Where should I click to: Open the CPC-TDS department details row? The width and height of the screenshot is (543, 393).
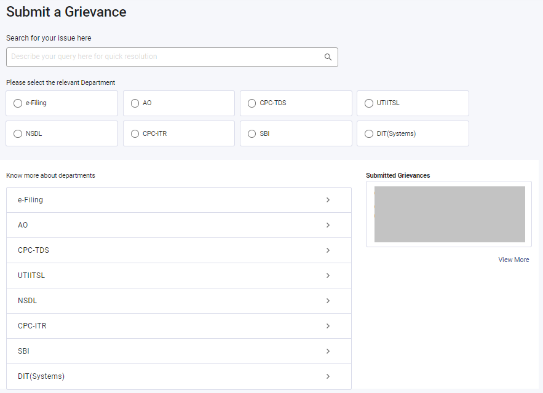pyautogui.click(x=178, y=250)
